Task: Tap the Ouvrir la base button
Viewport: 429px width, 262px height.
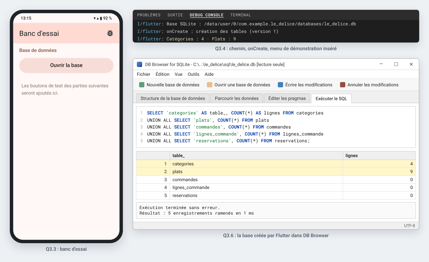Action: click(x=66, y=65)
